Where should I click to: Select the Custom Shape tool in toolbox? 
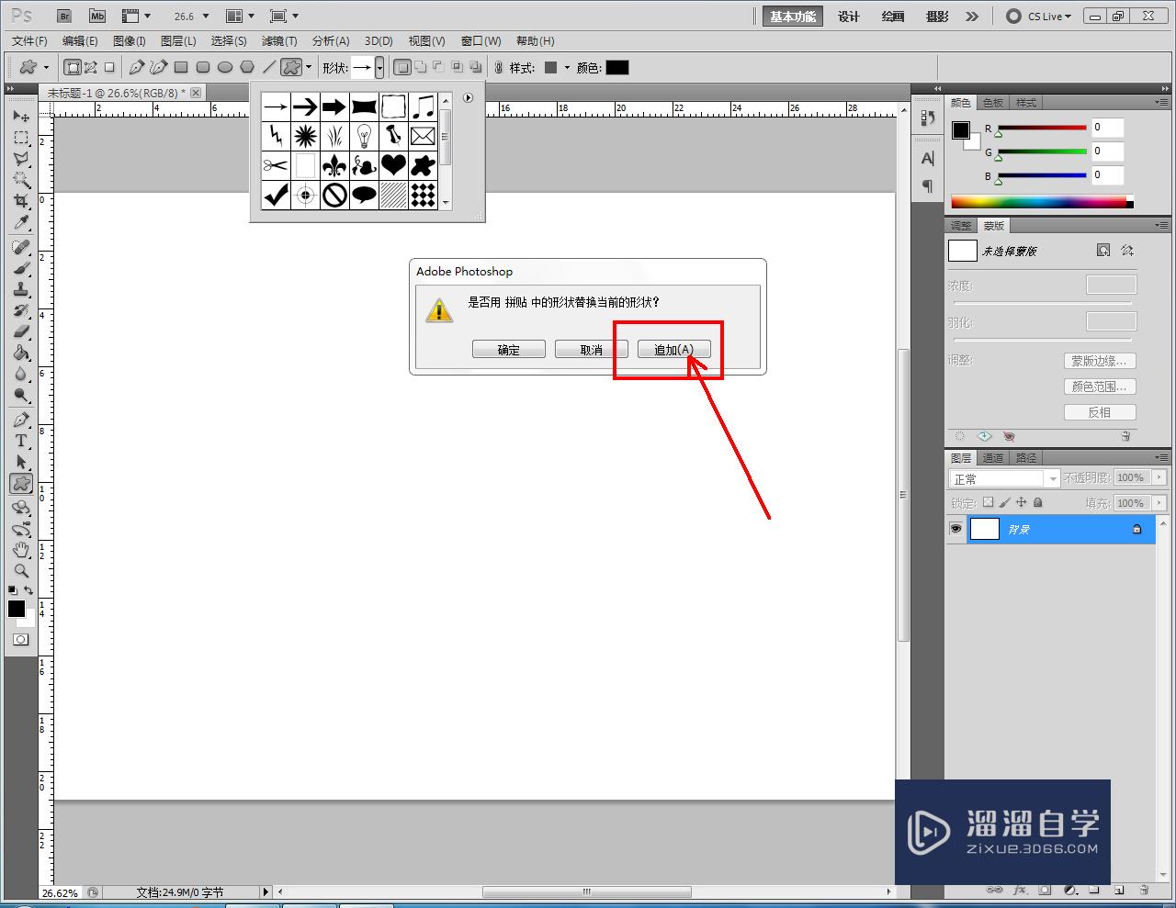click(20, 484)
